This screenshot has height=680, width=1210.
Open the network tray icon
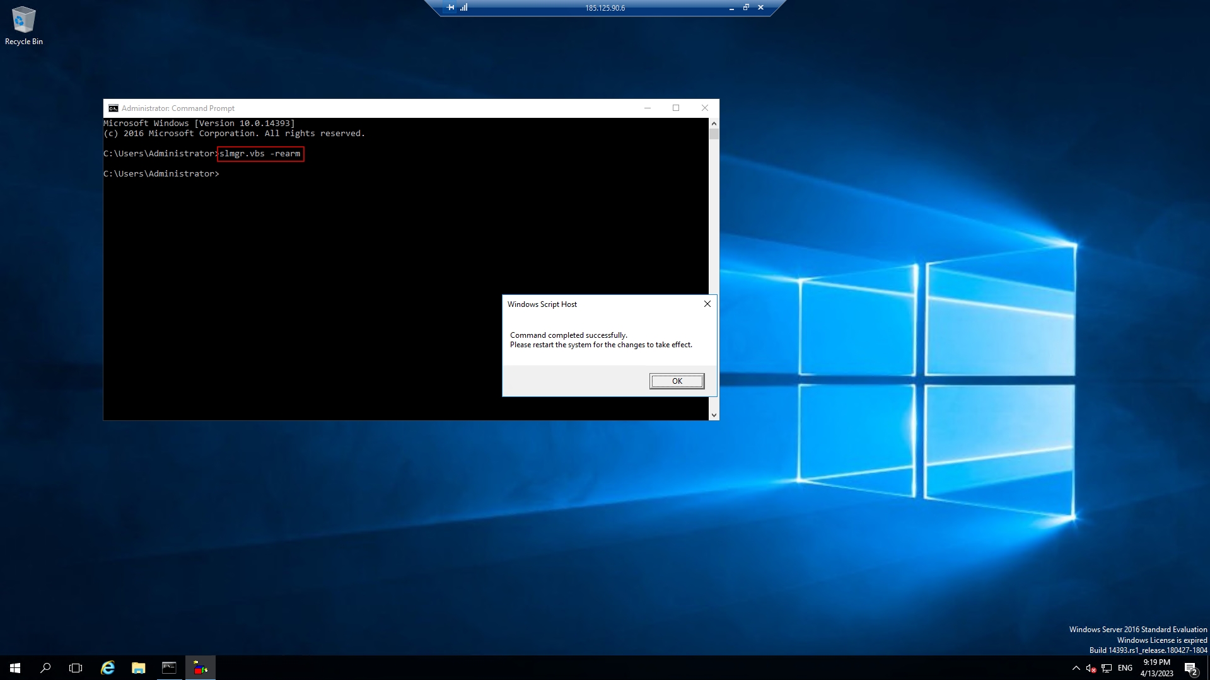tap(1107, 668)
